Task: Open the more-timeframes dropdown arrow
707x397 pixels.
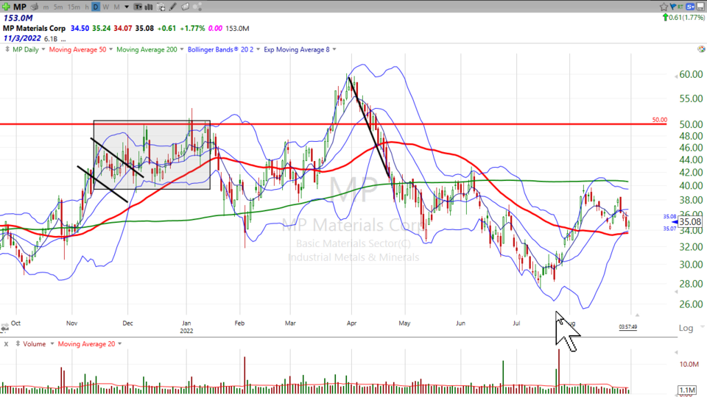Action: coord(127,7)
